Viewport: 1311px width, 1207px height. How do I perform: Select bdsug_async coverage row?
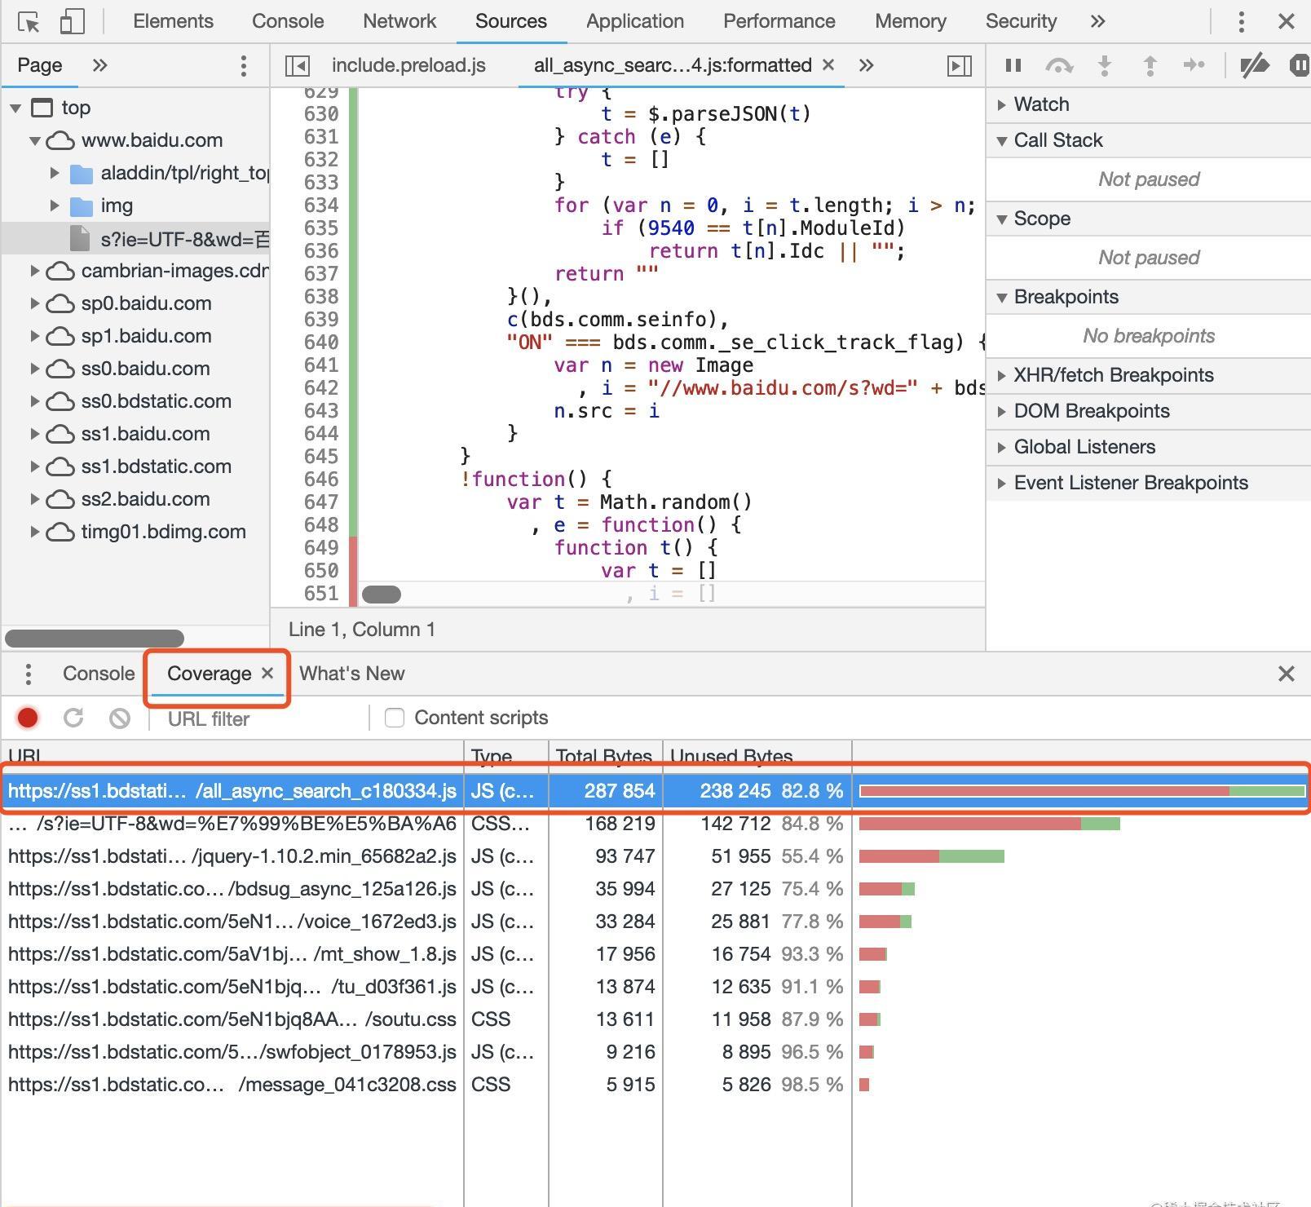(x=655, y=889)
